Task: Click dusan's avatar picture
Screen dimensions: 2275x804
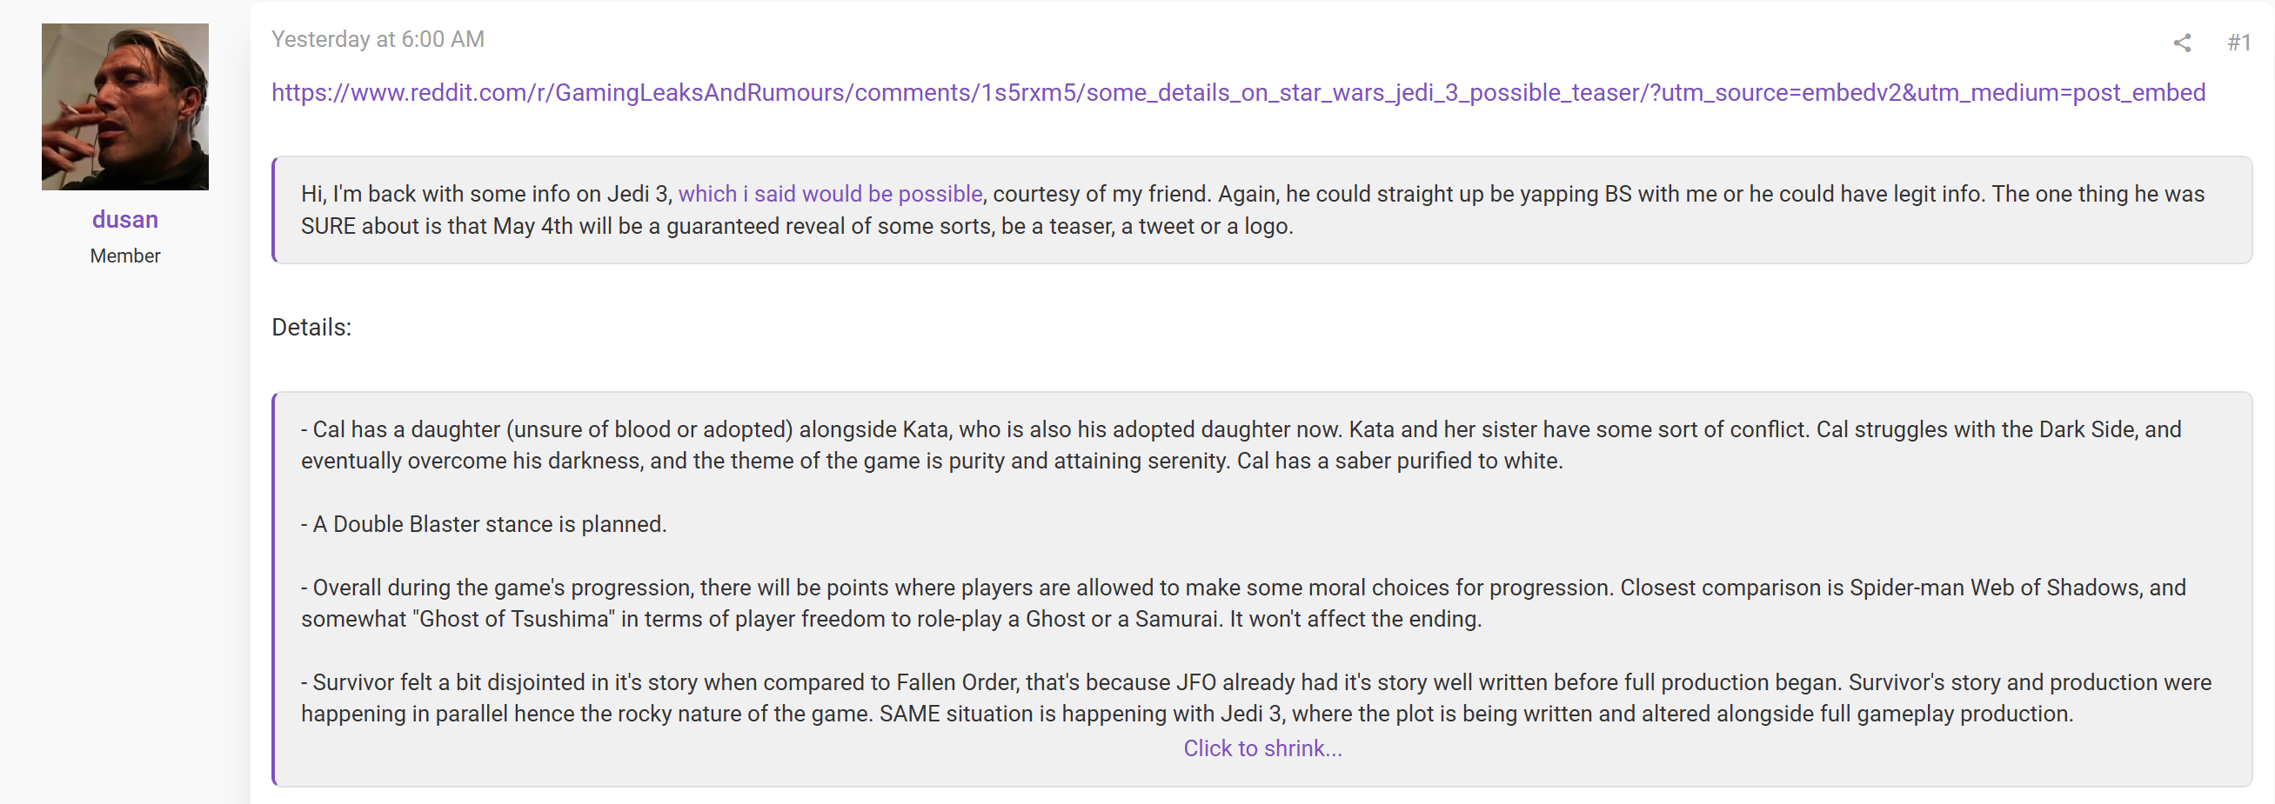Action: [x=125, y=107]
